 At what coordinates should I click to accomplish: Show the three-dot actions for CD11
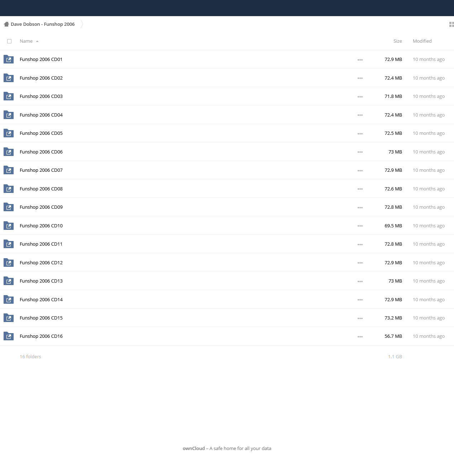[x=360, y=245]
